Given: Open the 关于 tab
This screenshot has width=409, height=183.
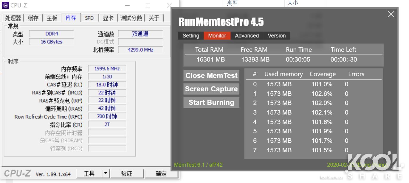Looking at the screenshot, I should 154,18.
